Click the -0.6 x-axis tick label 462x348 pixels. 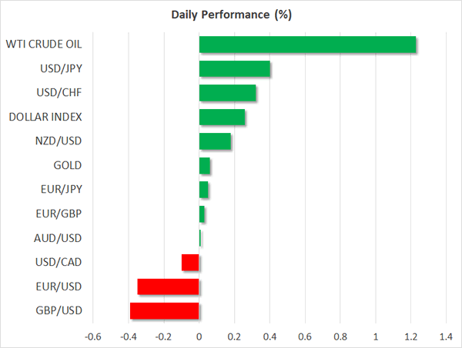pyautogui.click(x=93, y=336)
